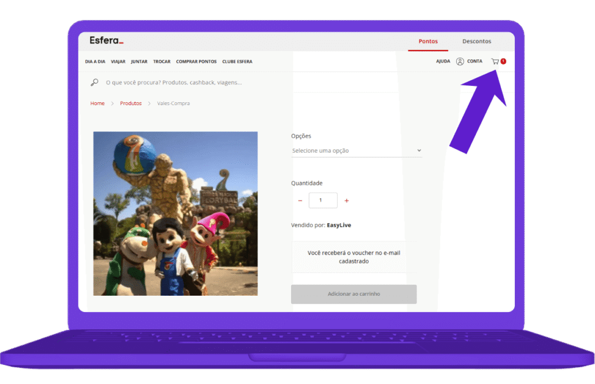
Task: Open the Viajar menu
Action: click(x=118, y=62)
